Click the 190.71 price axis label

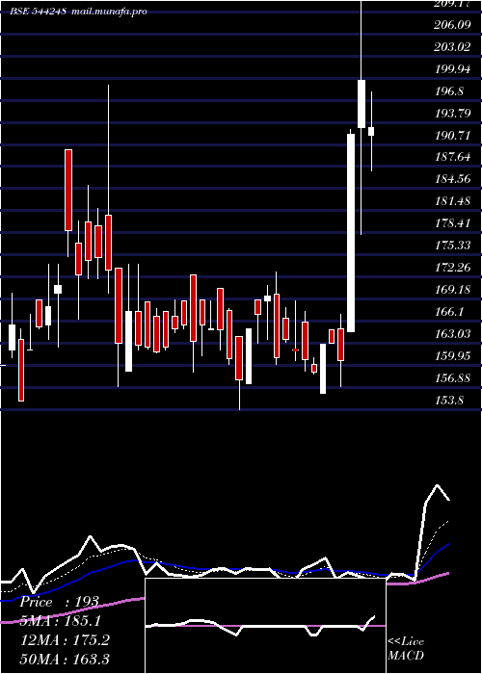click(x=453, y=136)
